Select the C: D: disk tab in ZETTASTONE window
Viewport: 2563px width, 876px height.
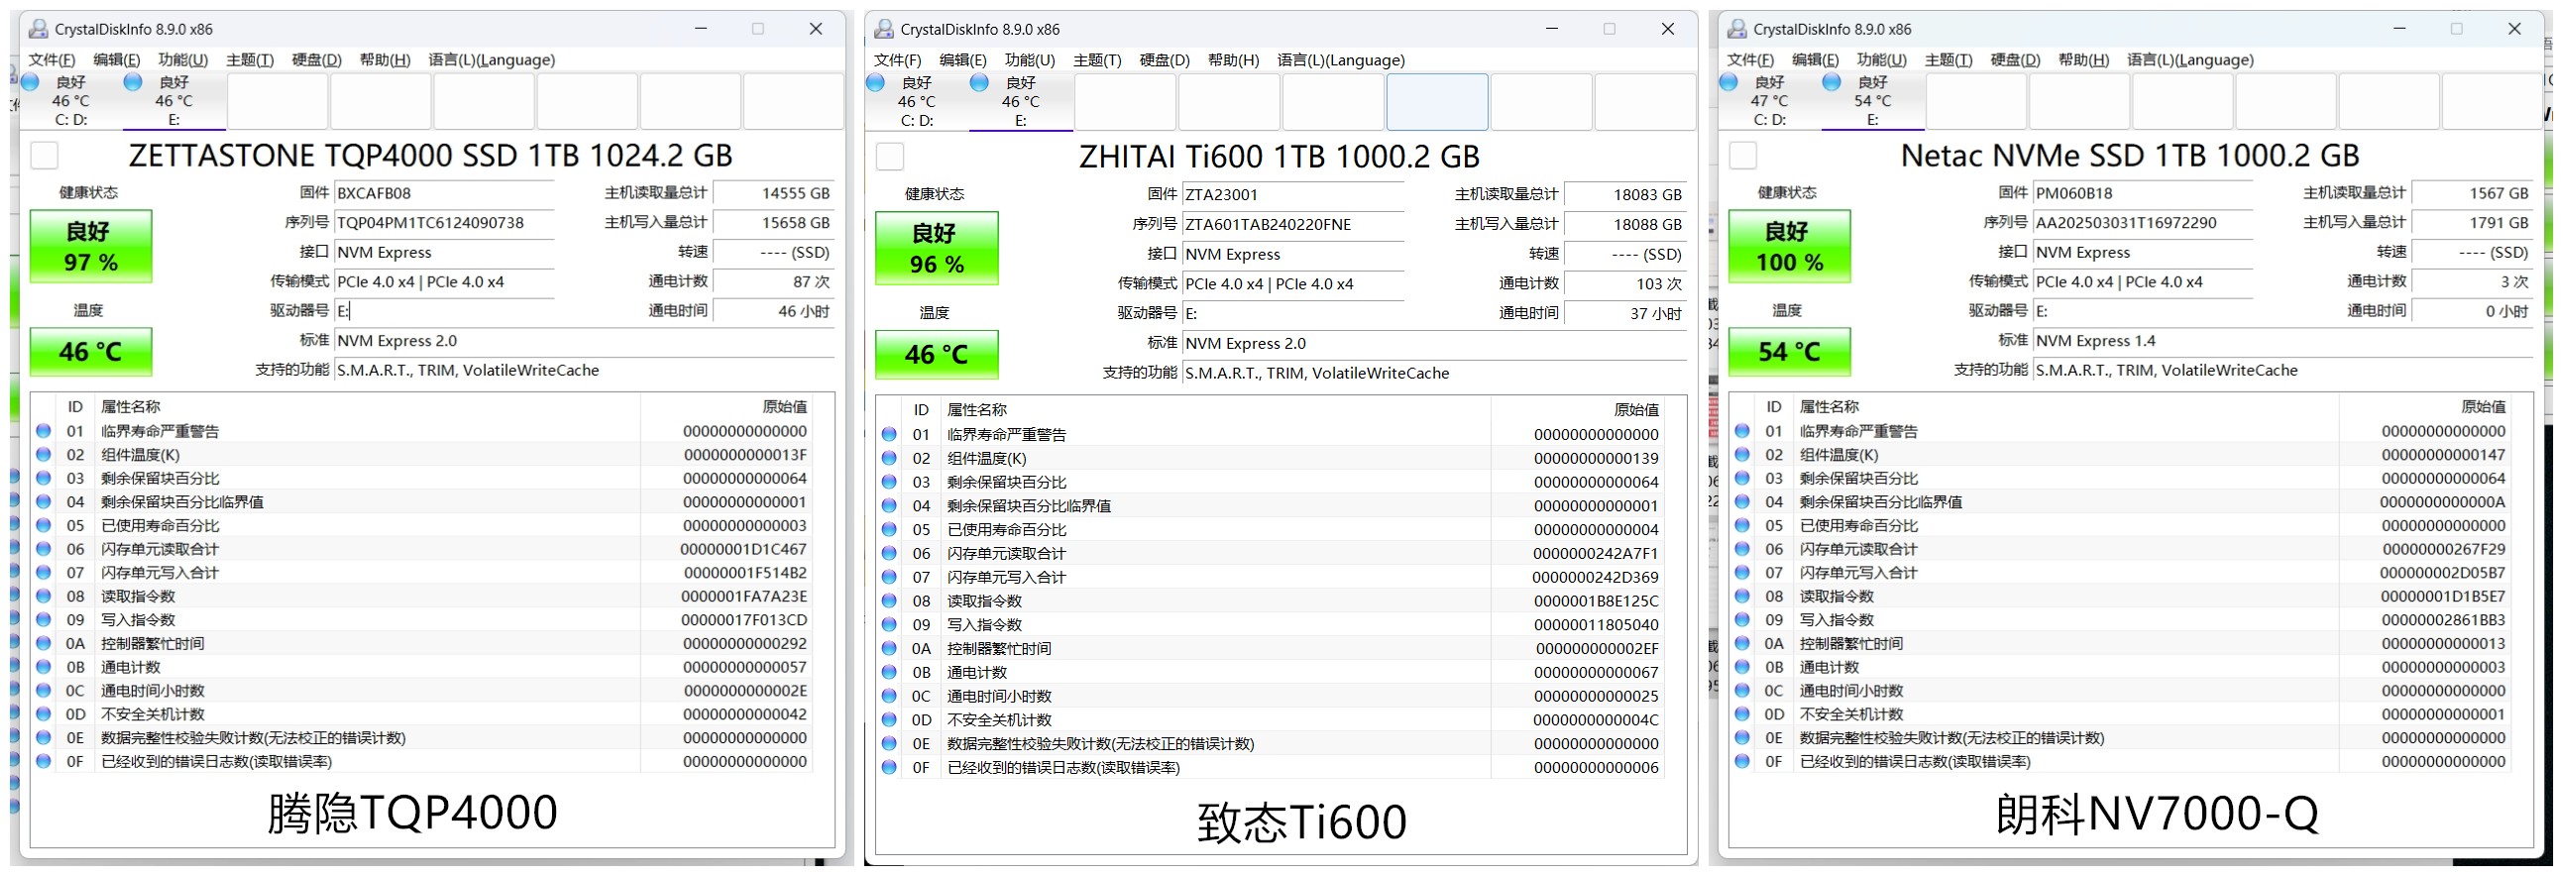70,100
